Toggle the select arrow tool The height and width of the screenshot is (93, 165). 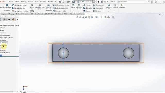point(93,2)
